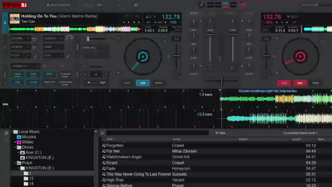332x187 pixels.
Task: Click deck A jog wheel platter
Action: [143, 56]
